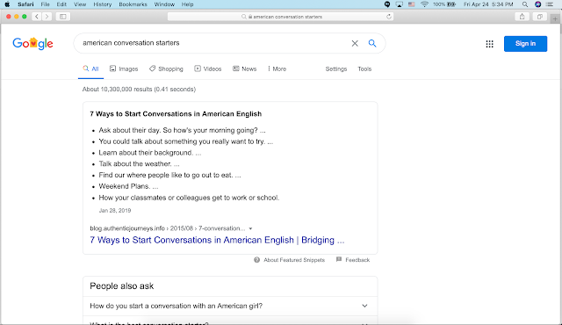Click the Sign in button
Screen dimensions: 562x325
coord(525,44)
